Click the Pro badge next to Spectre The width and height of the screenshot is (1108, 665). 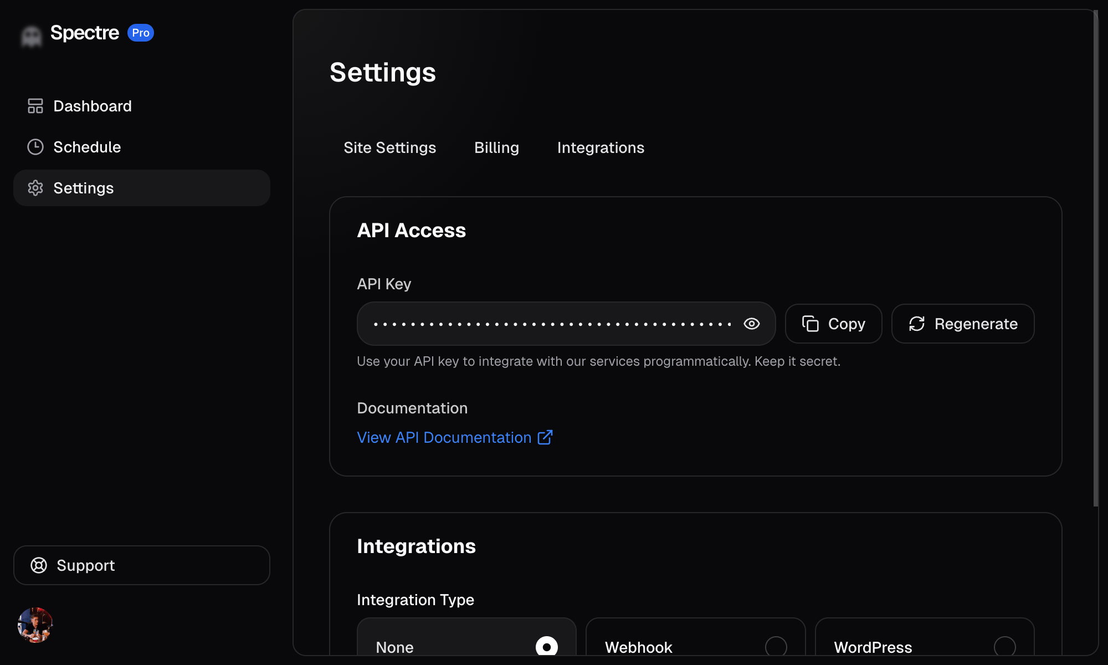pyautogui.click(x=141, y=33)
